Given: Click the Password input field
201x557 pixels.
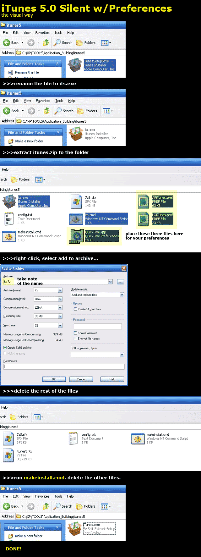Looking at the screenshot, I should pos(97,326).
